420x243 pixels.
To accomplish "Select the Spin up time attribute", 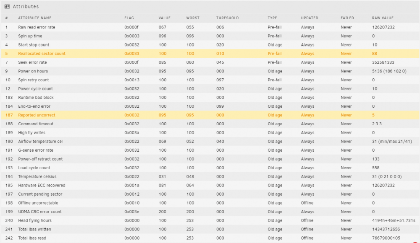I will click(x=30, y=36).
